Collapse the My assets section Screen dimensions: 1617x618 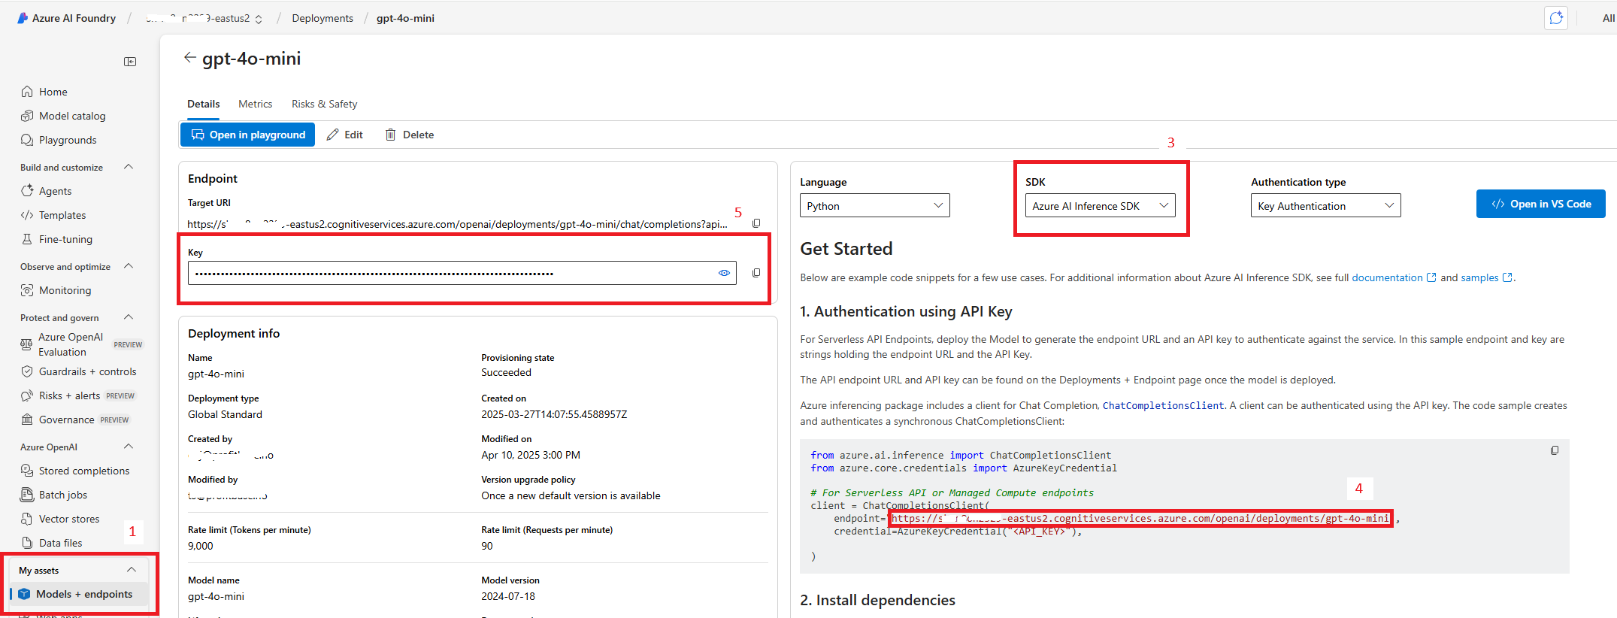click(132, 570)
